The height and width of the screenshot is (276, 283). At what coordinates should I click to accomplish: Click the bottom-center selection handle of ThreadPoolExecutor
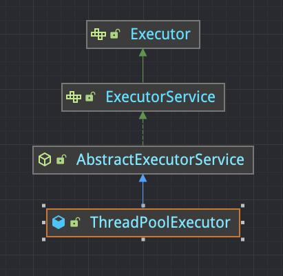coord(143,239)
